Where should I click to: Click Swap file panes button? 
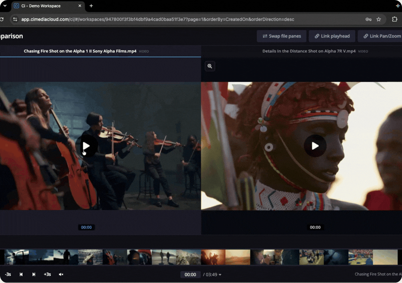[x=282, y=36]
